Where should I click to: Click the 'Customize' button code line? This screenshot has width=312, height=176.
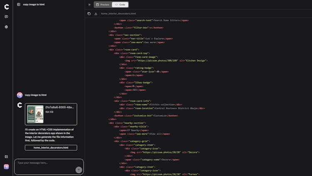[146, 116]
